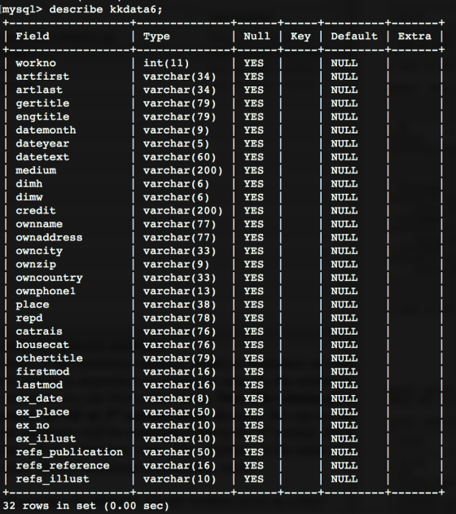This screenshot has width=456, height=514.
Task: Click the 'ownphone1' field name
Action: (46, 292)
